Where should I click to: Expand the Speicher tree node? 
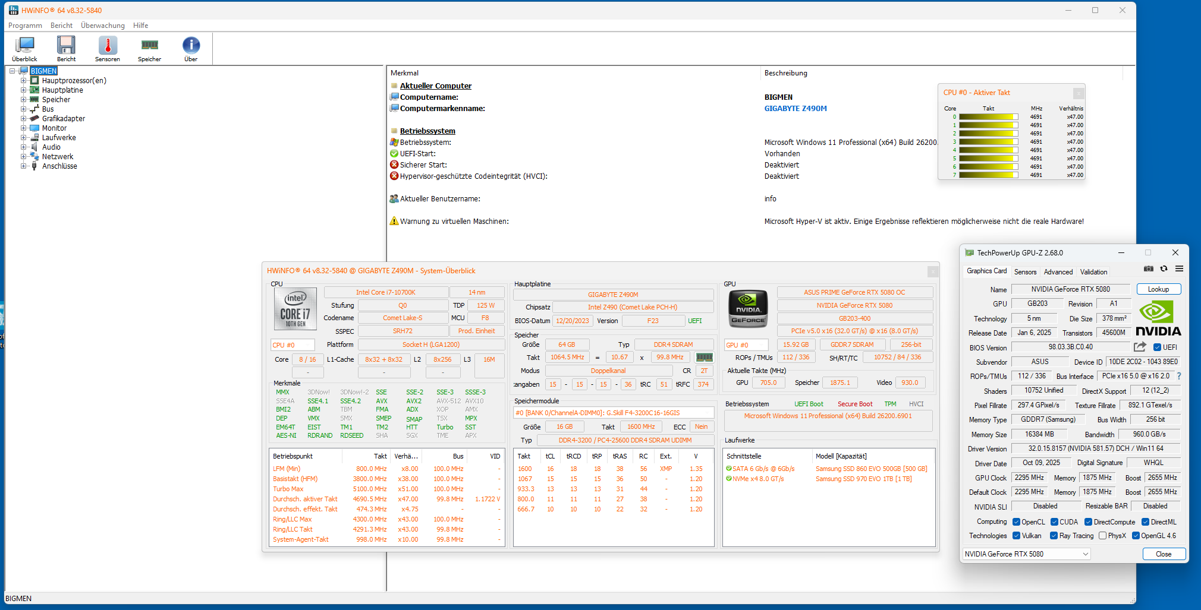pyautogui.click(x=23, y=100)
